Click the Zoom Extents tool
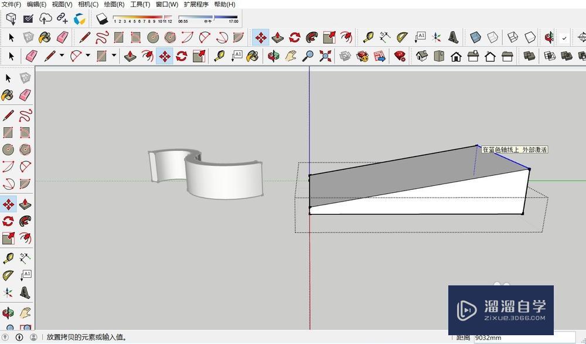The width and height of the screenshot is (586, 344). (x=325, y=56)
